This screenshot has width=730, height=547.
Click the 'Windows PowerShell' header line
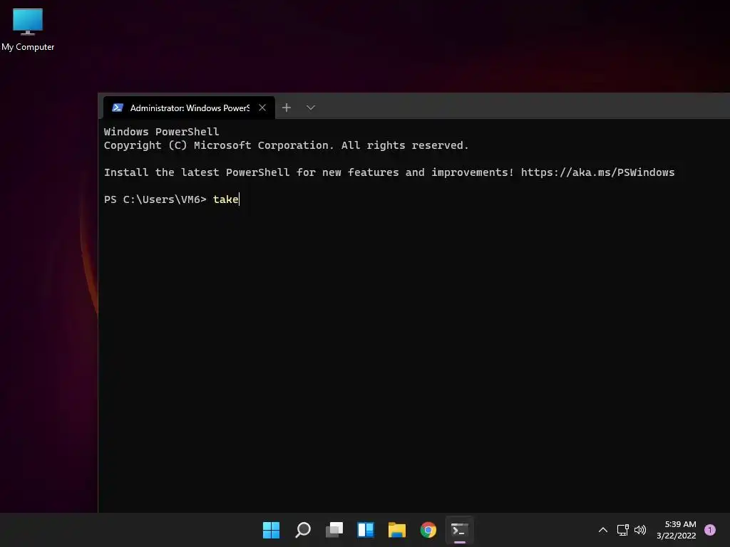point(161,132)
